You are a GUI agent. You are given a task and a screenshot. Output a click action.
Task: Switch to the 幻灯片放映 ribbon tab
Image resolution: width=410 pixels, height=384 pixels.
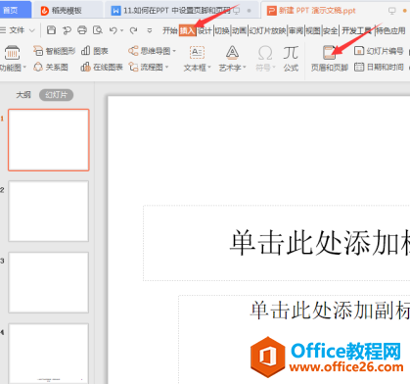pos(267,30)
